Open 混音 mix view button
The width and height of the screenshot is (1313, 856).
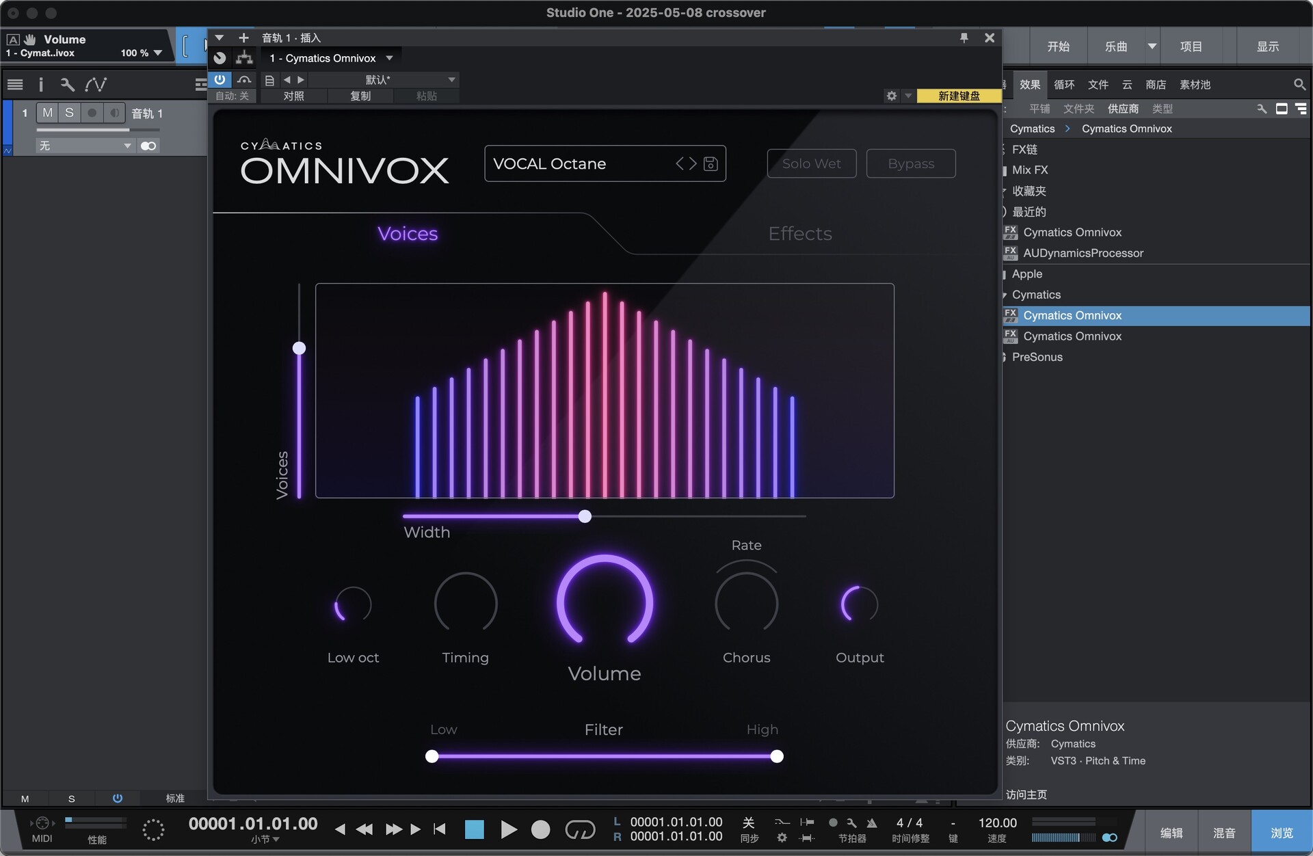tap(1224, 833)
